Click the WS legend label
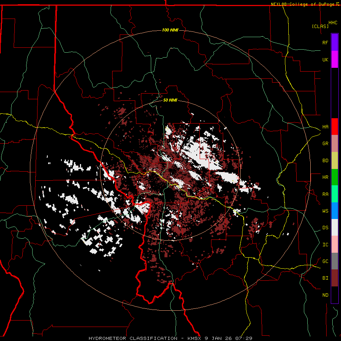Viewport: 341px width, 341px height. (325, 211)
